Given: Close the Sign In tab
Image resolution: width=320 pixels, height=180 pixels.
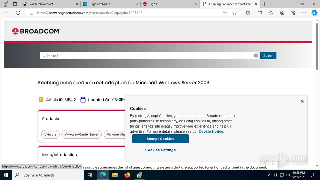Looking at the screenshot, I should 196,4.
